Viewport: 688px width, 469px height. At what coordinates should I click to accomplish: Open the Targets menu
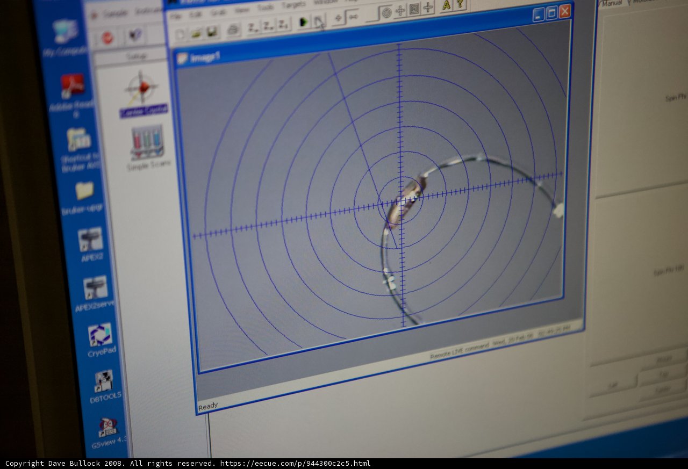293,5
